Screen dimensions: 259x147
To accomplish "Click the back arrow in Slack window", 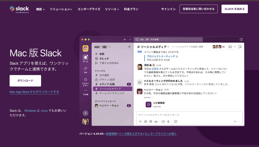I will tap(125, 39).
